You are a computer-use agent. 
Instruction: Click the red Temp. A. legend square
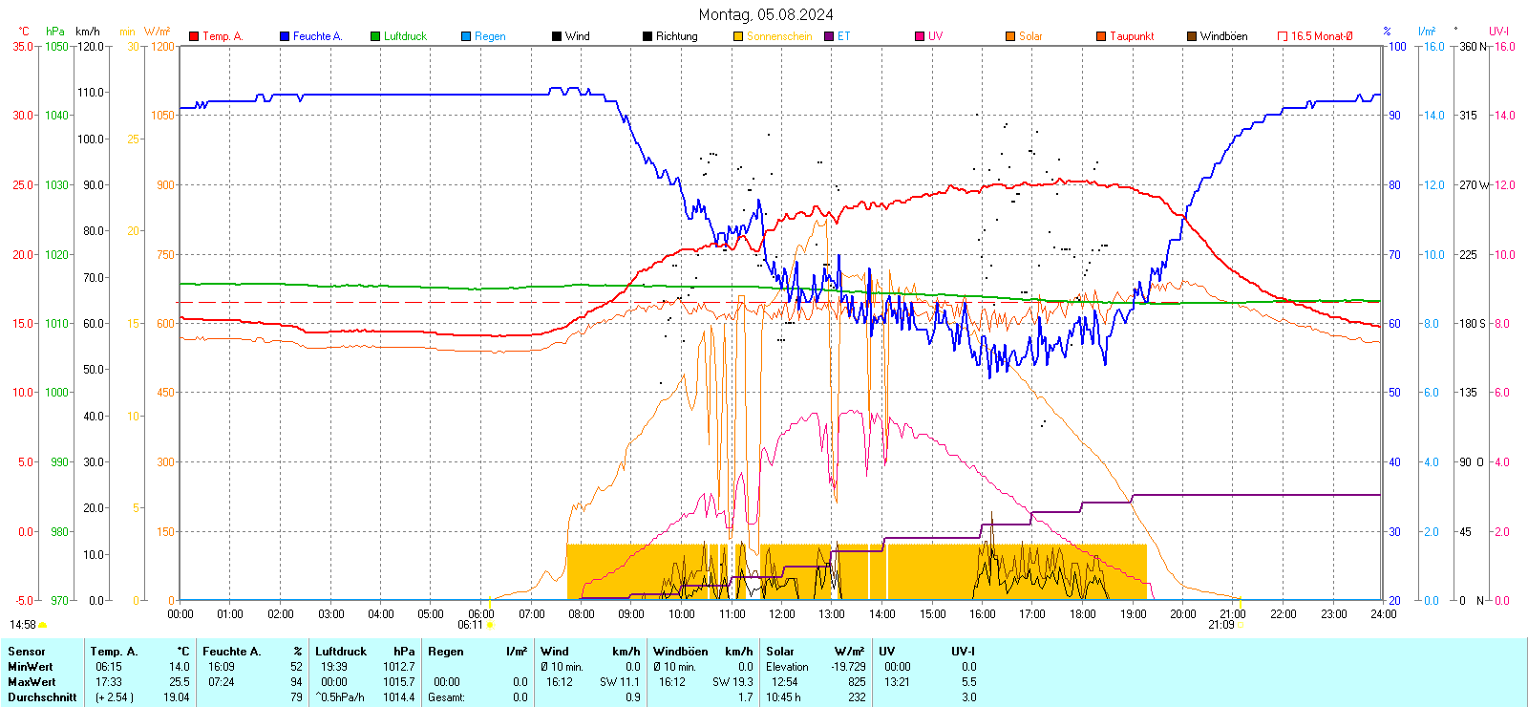[x=194, y=36]
